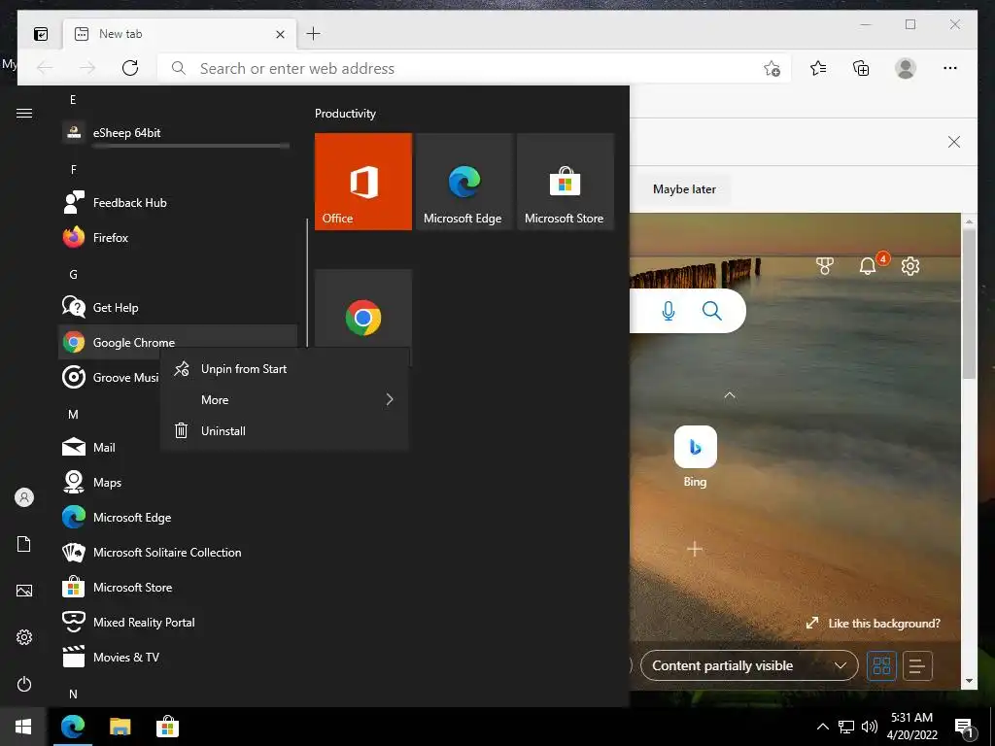Open a new browser tab with plus

click(x=314, y=34)
